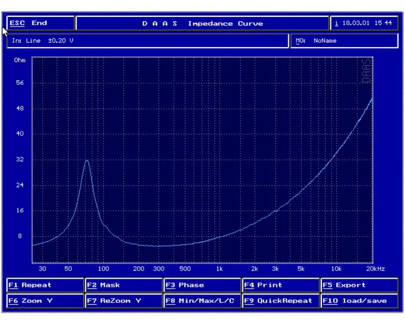The height and width of the screenshot is (324, 405).
Task: Click the impedance resonance peak on curve
Action: pos(87,160)
